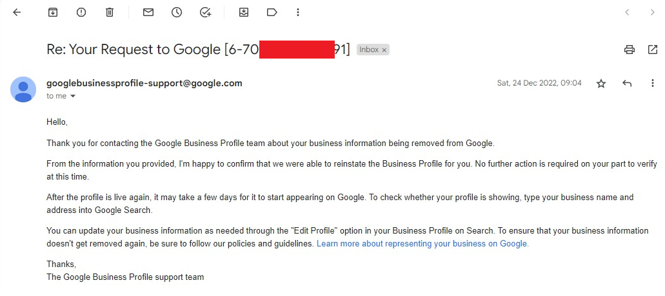This screenshot has height=296, width=665.
Task: Open the 'Learn more about representing your business' link
Action: point(422,244)
